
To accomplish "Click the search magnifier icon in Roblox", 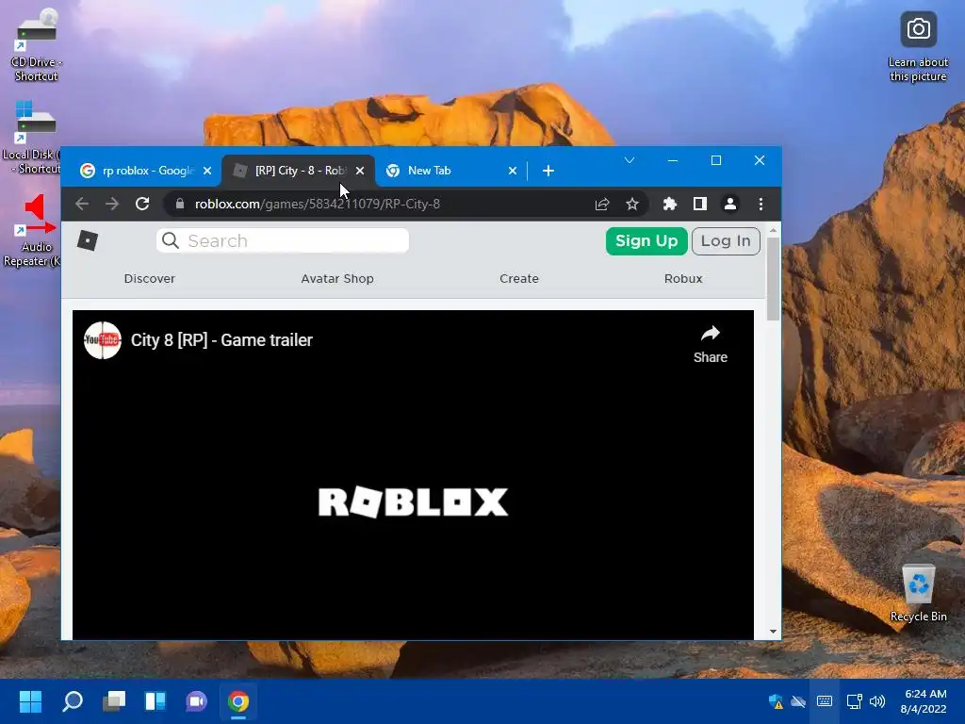I will pyautogui.click(x=171, y=240).
